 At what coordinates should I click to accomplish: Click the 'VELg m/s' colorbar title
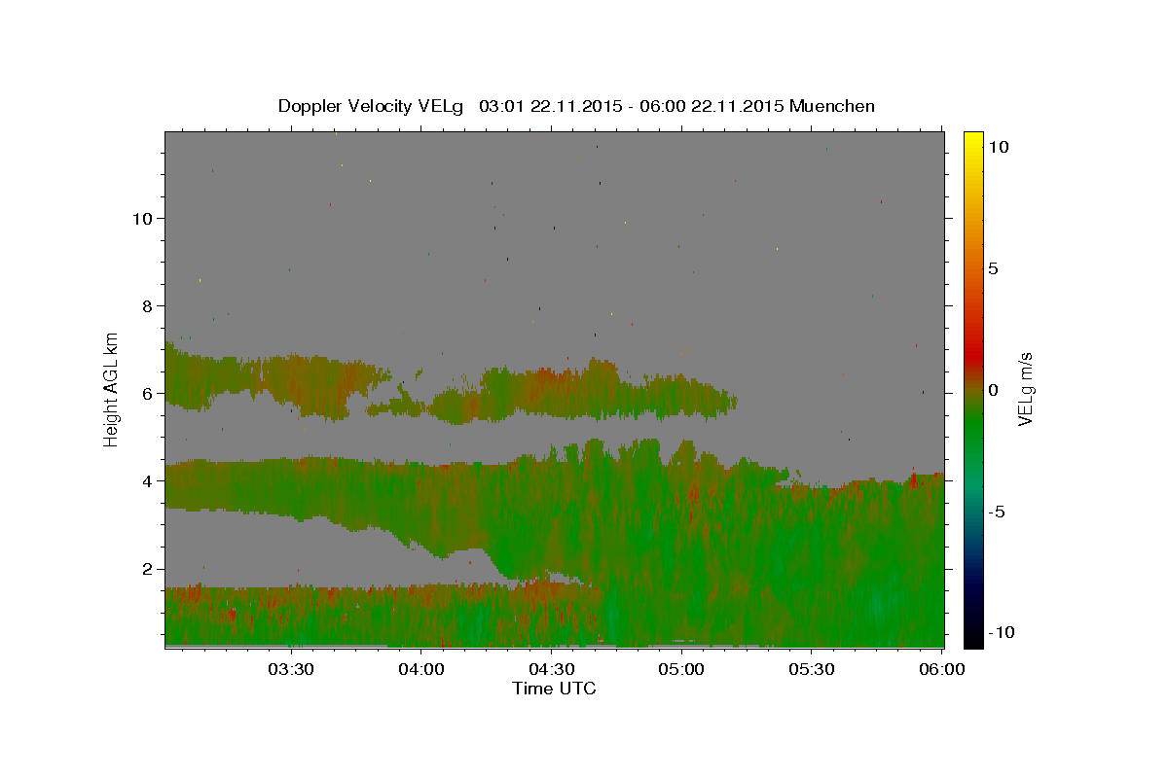1026,390
